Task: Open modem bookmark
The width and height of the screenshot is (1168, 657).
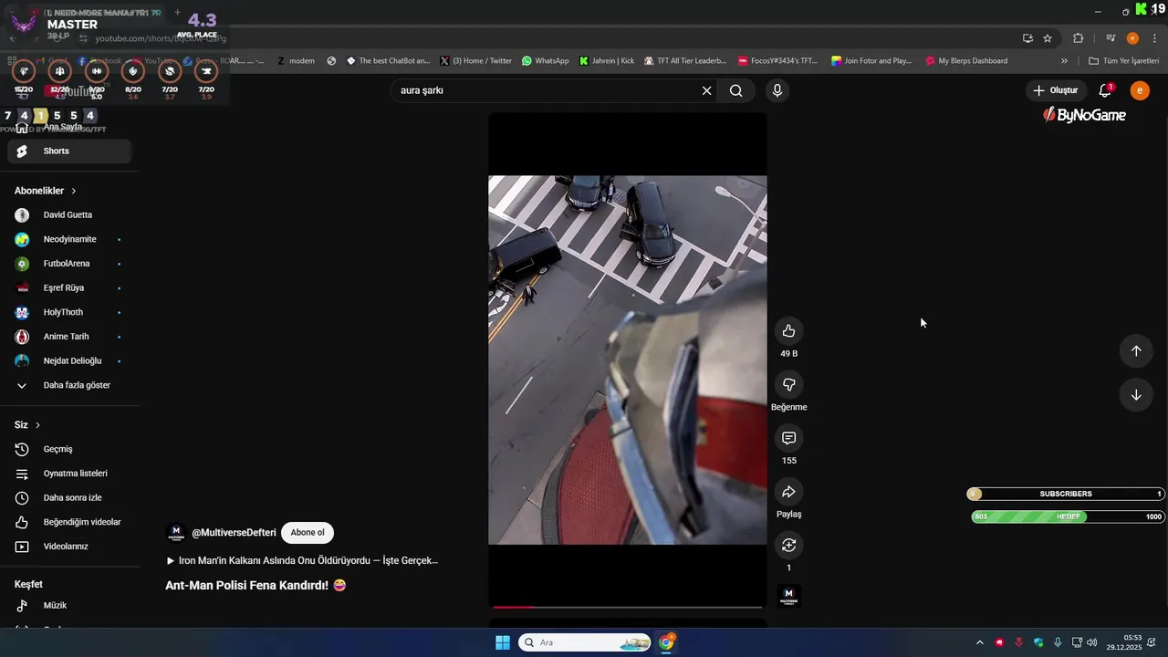Action: 296,61
